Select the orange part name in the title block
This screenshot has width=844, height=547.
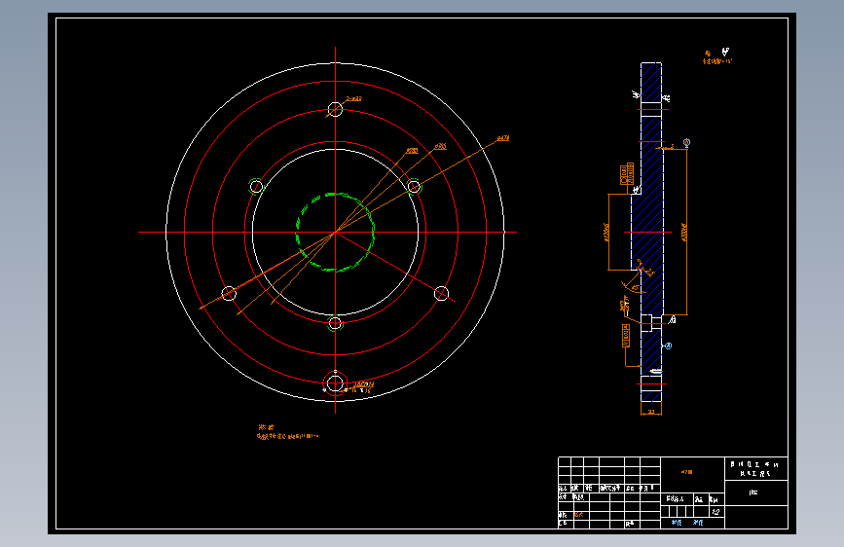(686, 472)
